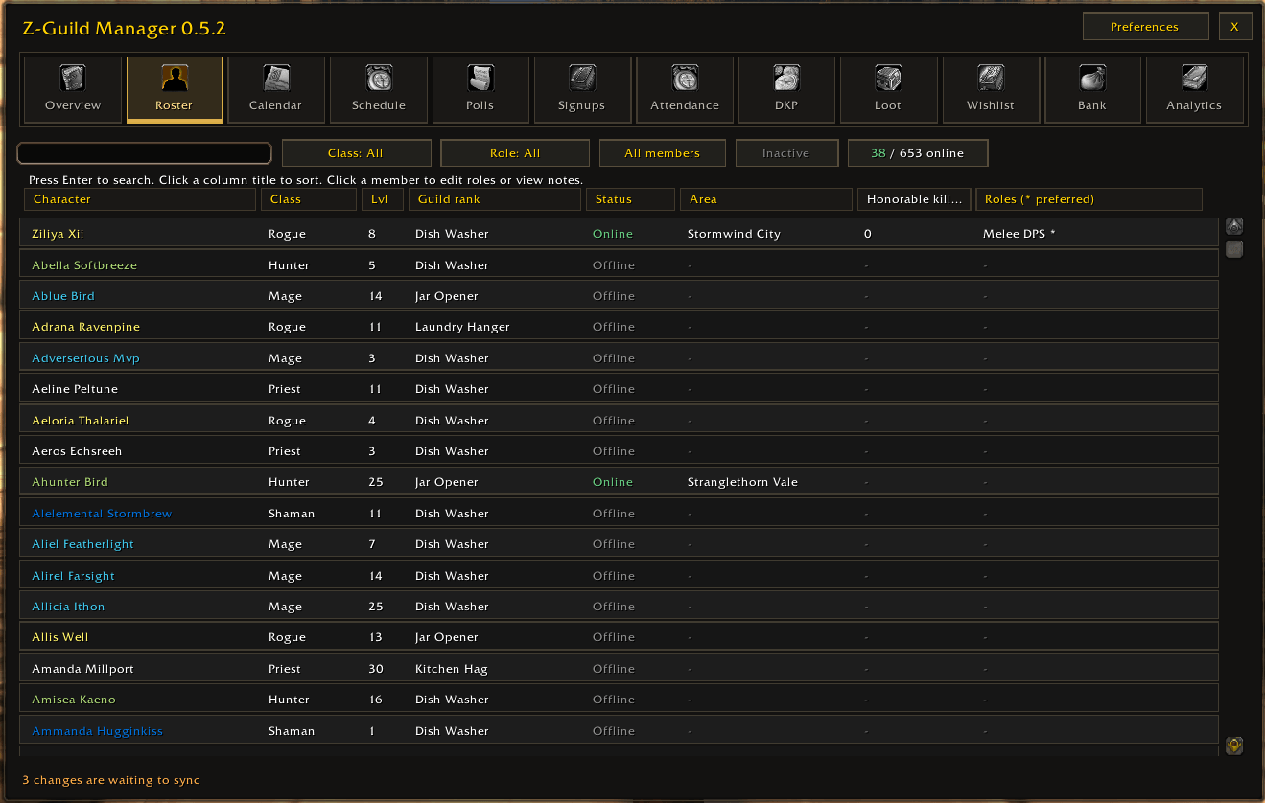The image size is (1265, 803).
Task: Select member Allicia Ithon
Action: (x=619, y=607)
